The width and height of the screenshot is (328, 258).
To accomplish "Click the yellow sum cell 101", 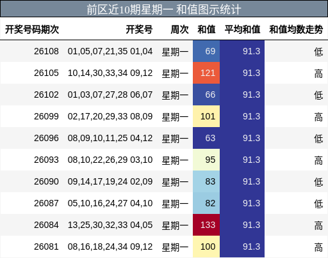I will point(206,116).
